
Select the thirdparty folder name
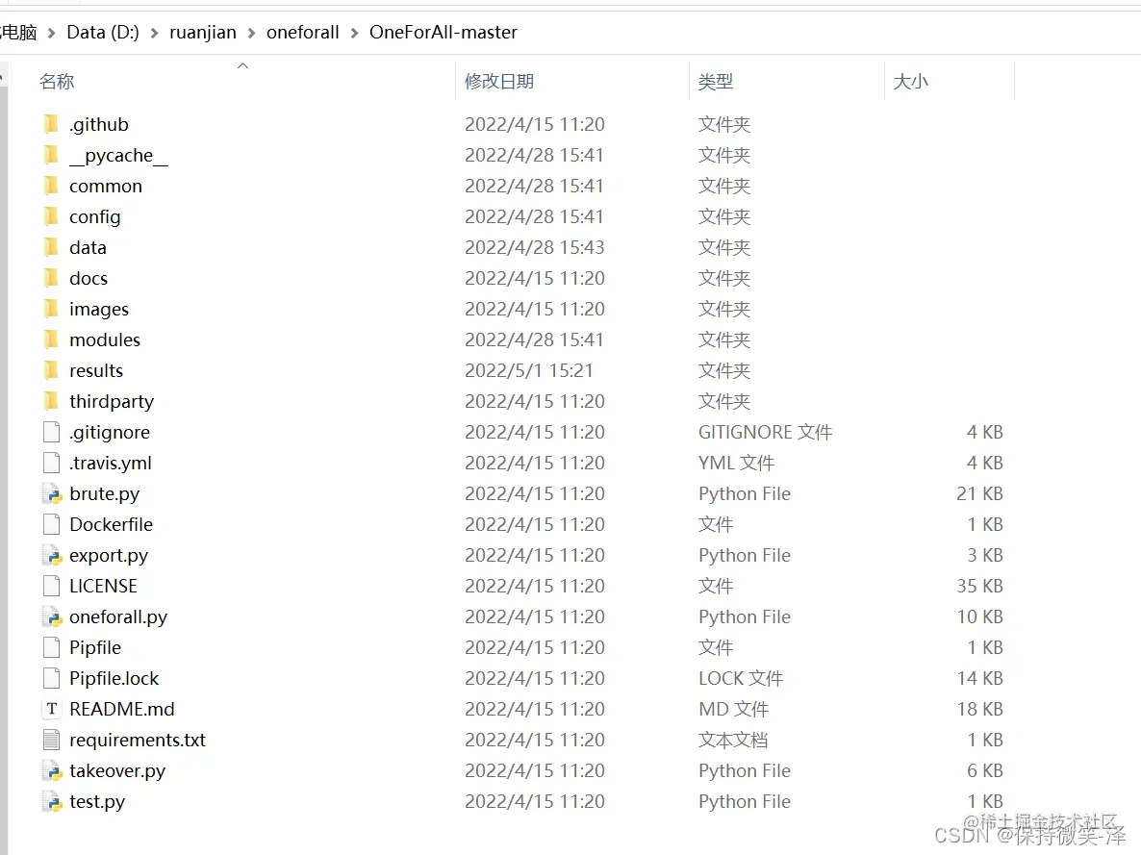[x=112, y=402]
